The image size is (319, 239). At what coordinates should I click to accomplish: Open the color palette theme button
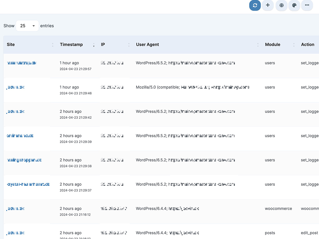click(294, 5)
